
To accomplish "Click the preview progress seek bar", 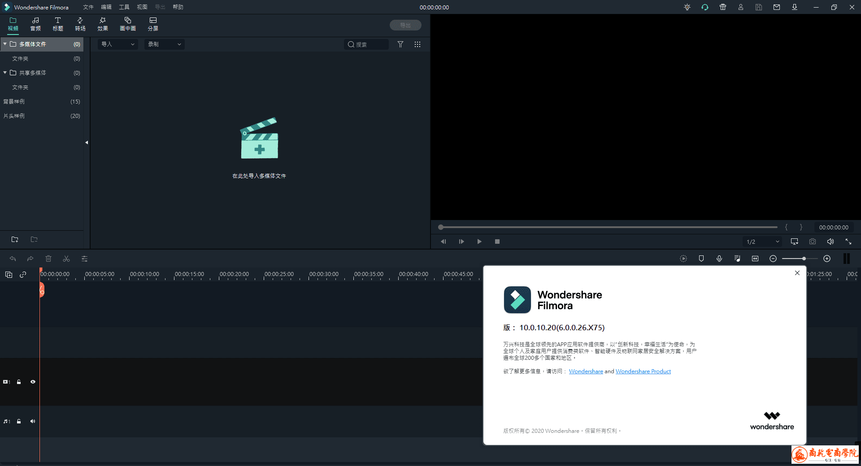I will 608,227.
